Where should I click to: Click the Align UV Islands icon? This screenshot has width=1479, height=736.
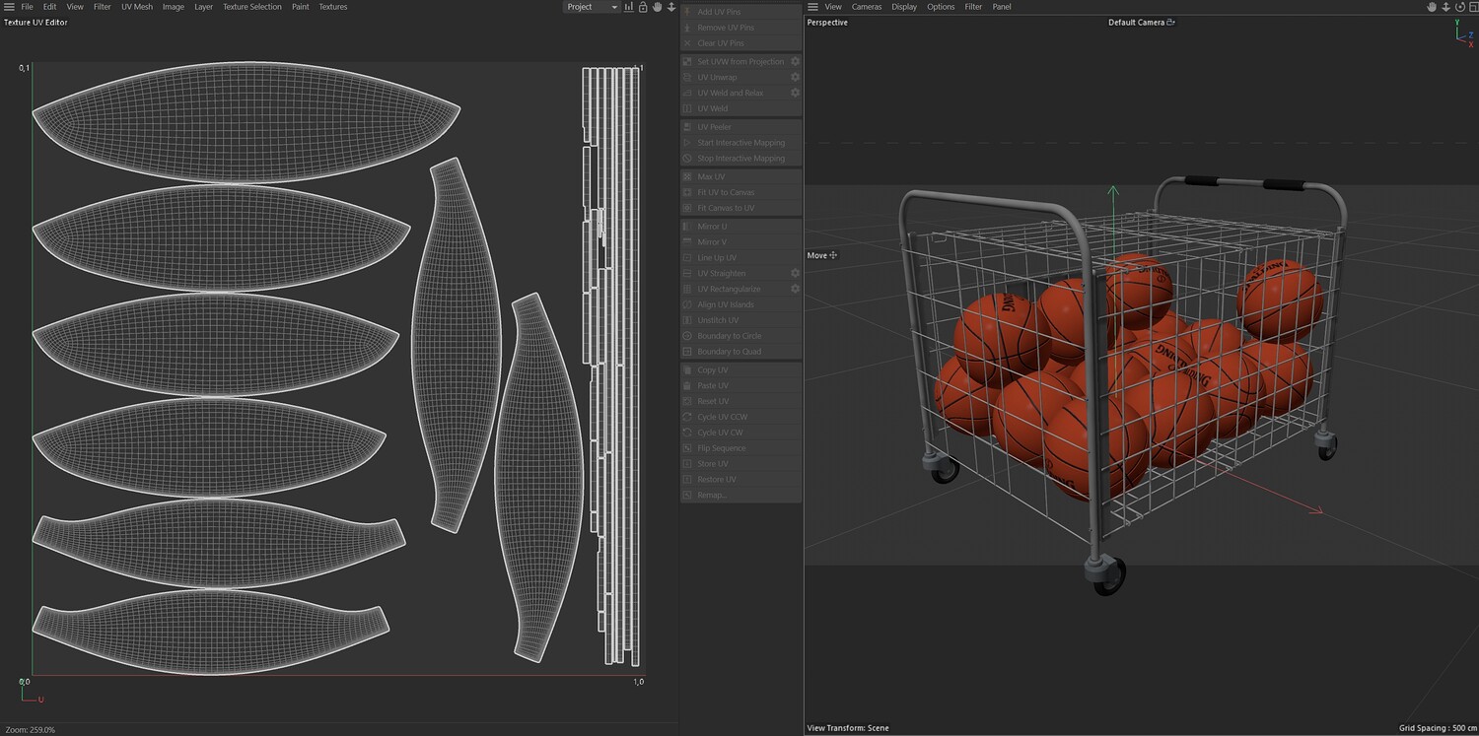click(x=687, y=304)
